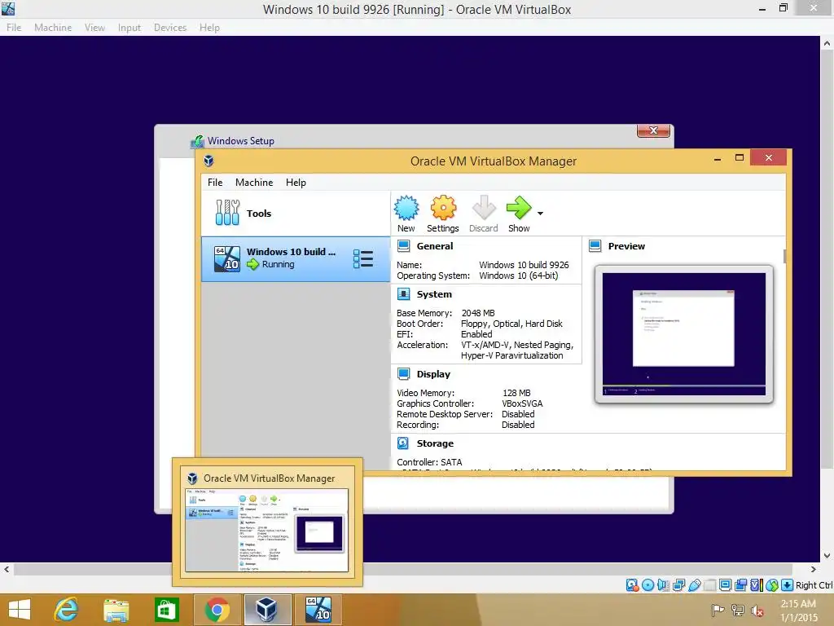Click the muted volume tray icon
The image size is (834, 626).
757,610
